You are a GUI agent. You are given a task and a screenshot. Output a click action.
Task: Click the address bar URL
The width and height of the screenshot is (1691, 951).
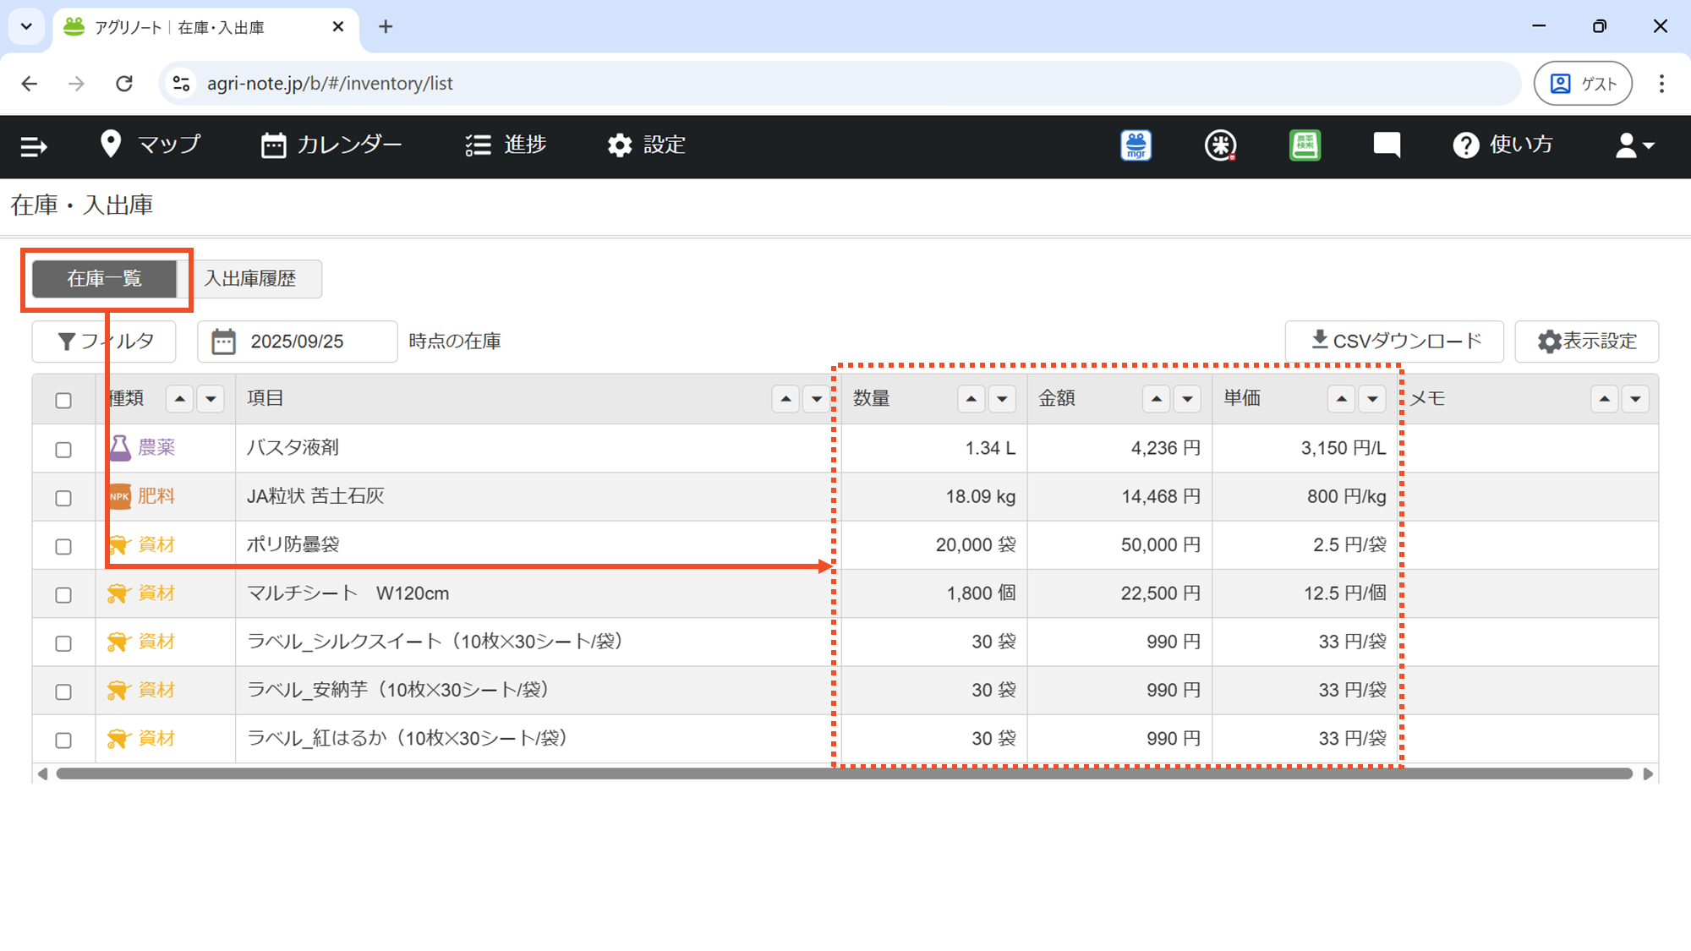click(x=330, y=84)
